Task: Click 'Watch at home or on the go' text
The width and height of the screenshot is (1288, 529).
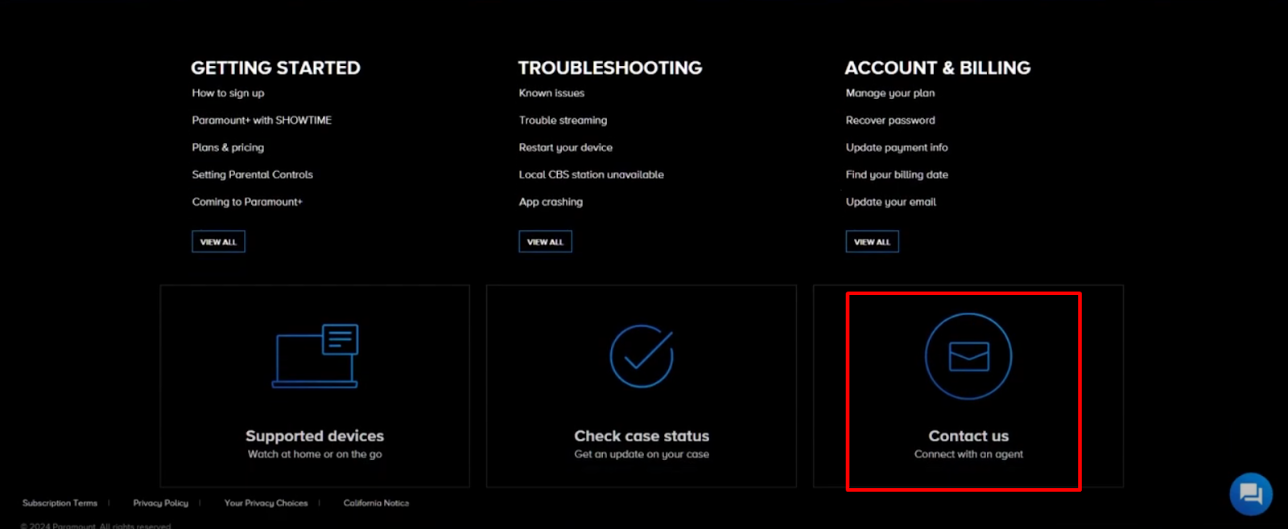Action: [x=315, y=454]
